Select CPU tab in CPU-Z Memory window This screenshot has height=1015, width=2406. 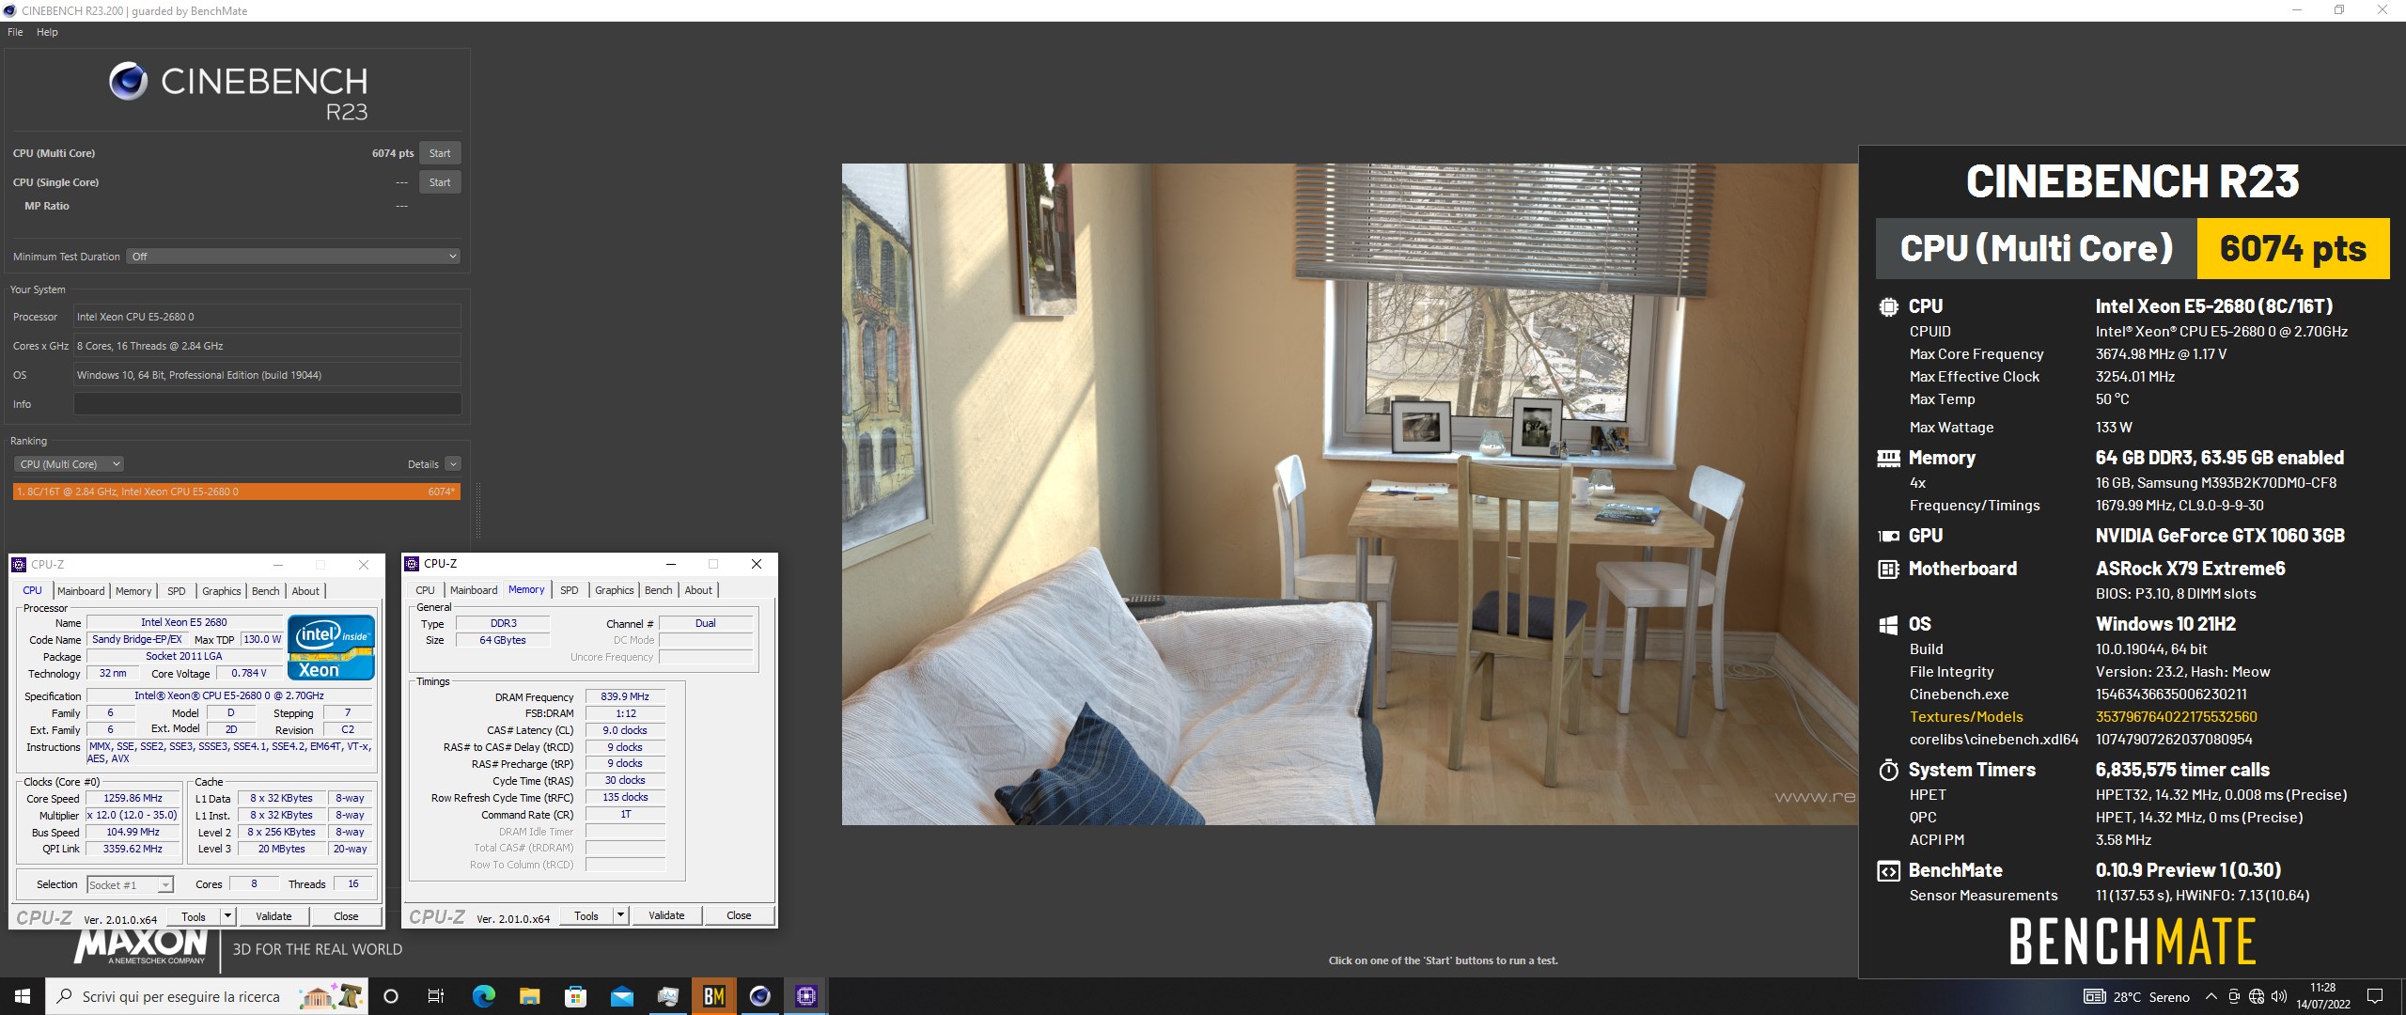click(x=425, y=590)
